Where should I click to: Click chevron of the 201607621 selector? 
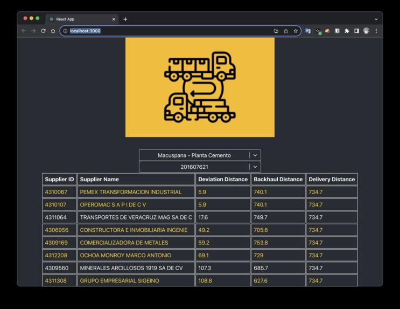coord(255,167)
